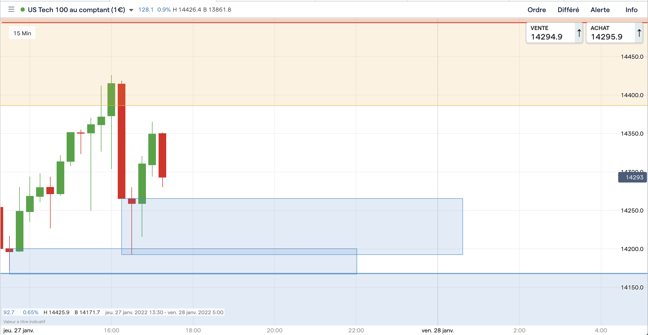Expand the US Tech 100 instrument dropdown arrow

coord(131,10)
